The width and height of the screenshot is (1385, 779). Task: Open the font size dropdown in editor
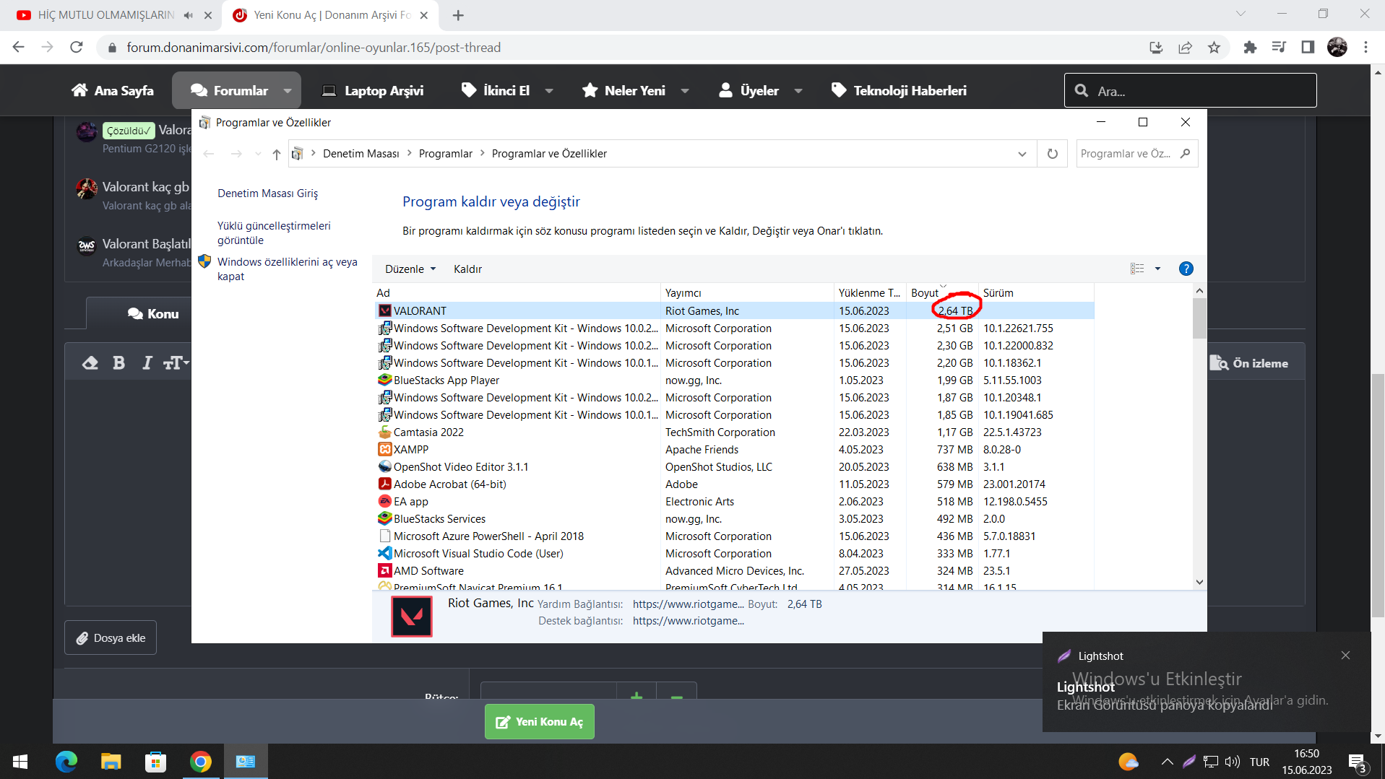pos(176,362)
